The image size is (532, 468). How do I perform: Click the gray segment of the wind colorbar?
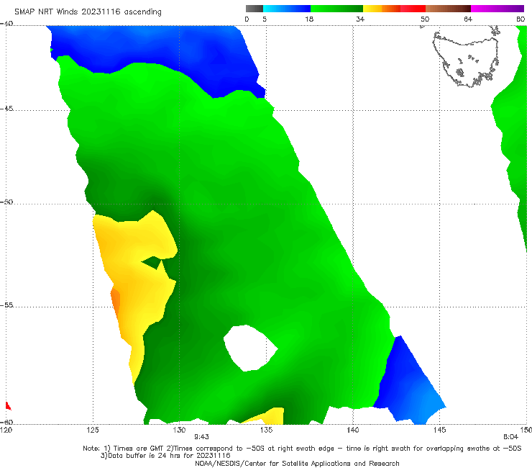[254, 9]
